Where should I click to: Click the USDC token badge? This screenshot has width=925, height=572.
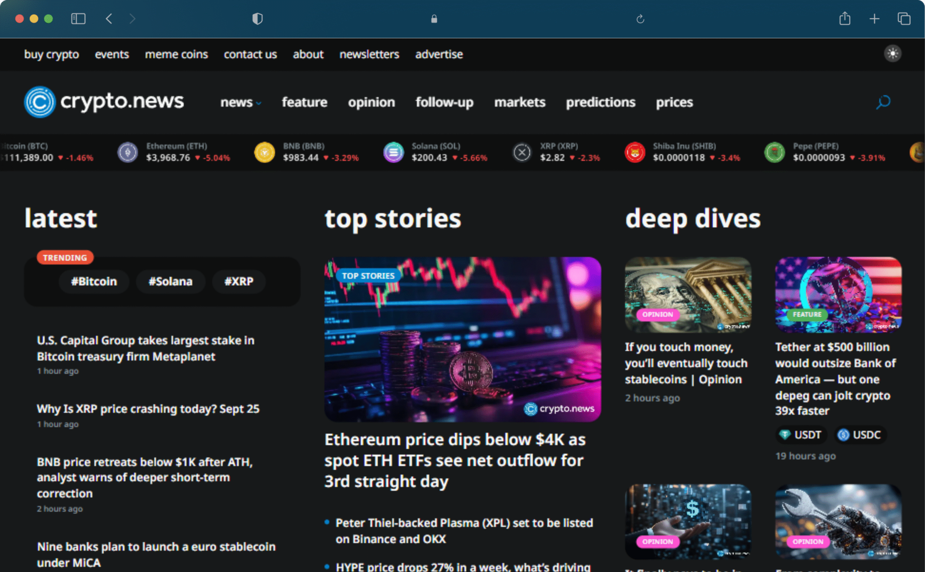[x=860, y=435]
